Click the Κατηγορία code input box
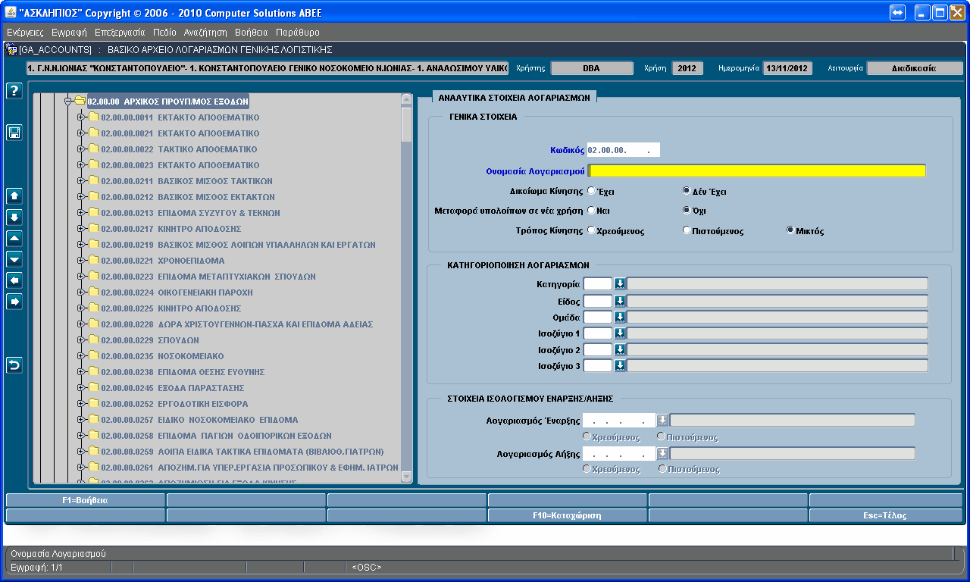This screenshot has height=582, width=970. pos(598,283)
